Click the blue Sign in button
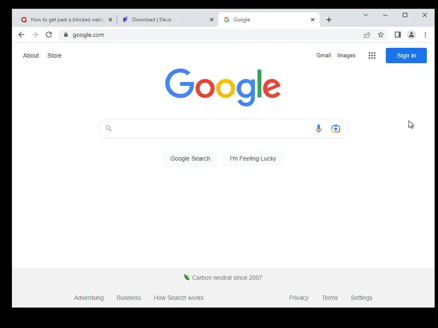This screenshot has height=328, width=438. click(x=406, y=56)
